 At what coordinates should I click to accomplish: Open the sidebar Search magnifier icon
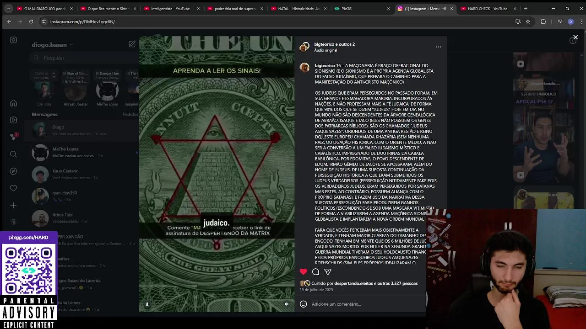point(13,154)
